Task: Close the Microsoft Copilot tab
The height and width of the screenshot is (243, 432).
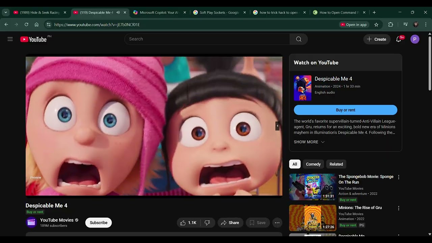Action: pos(185,12)
